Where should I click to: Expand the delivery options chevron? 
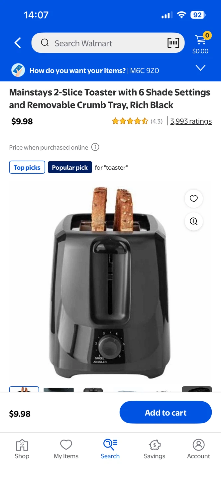(200, 68)
